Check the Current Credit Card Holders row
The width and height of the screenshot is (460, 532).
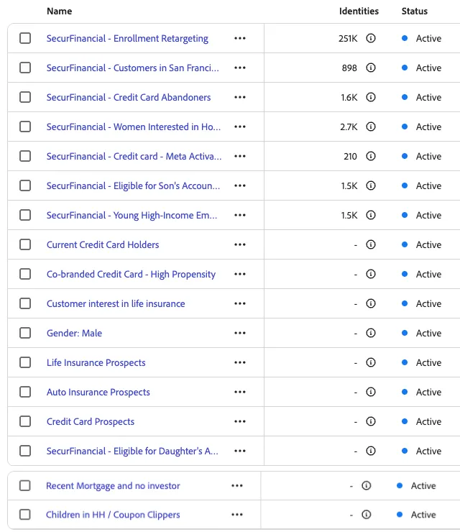[x=25, y=244]
